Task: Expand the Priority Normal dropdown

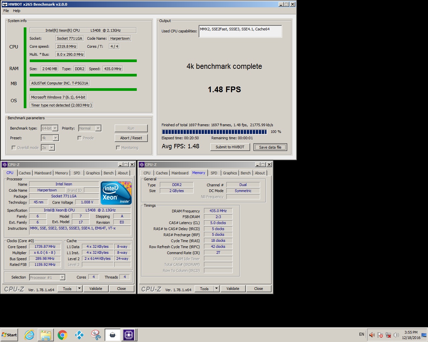Action: click(98, 128)
